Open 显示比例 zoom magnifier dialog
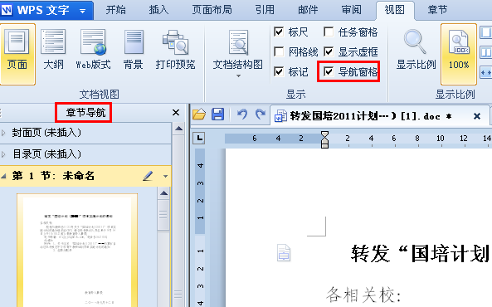The width and height of the screenshot is (492, 307). pyautogui.click(x=416, y=49)
